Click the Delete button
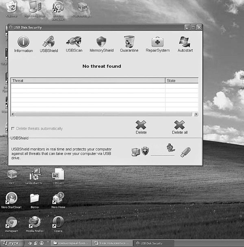244x247 pixels. [141, 127]
